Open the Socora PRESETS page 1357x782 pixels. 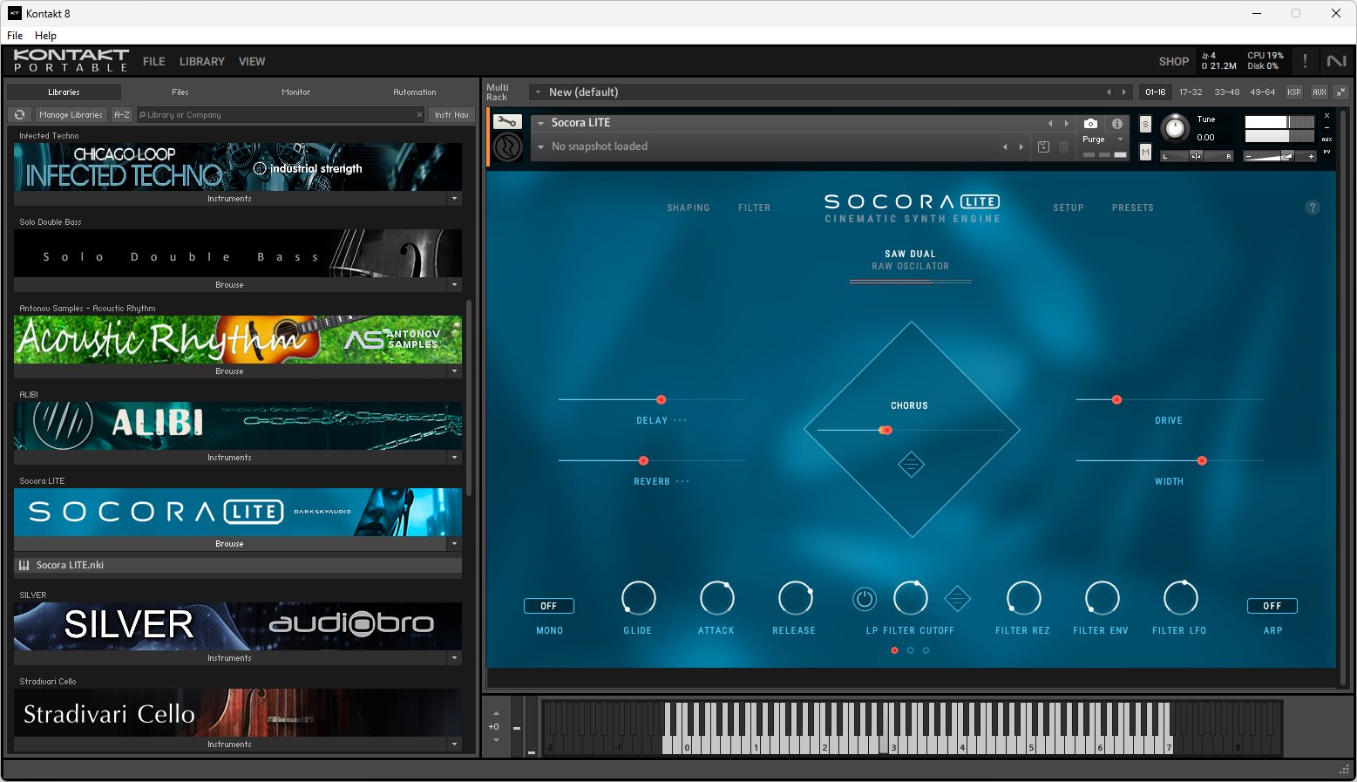(x=1133, y=207)
